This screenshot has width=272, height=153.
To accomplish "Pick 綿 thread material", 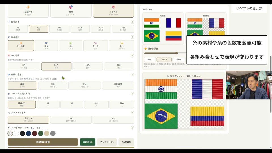I will [71, 46].
